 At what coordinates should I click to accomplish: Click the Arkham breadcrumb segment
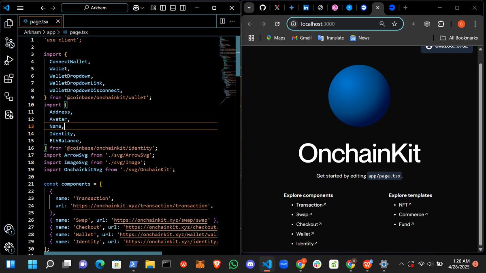[x=32, y=32]
